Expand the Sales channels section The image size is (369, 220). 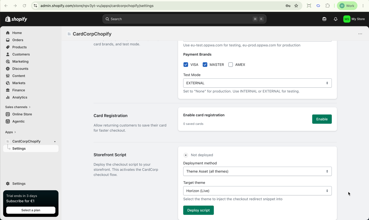[x=18, y=107]
